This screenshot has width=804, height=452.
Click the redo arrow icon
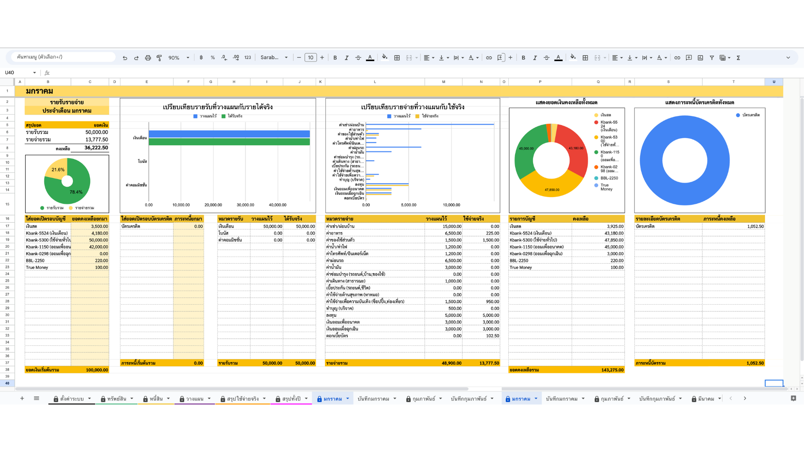click(136, 58)
